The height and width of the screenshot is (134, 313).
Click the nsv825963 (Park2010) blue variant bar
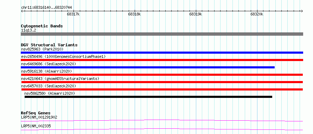pos(162,53)
